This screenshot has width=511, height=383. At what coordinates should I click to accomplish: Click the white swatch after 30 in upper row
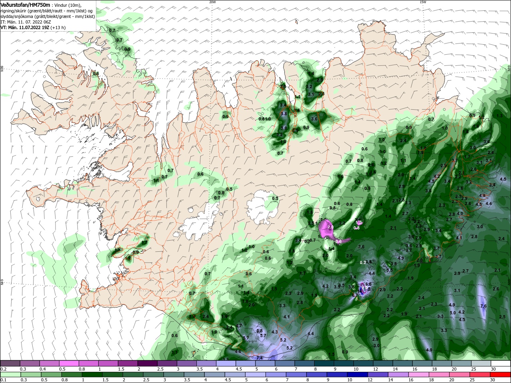[500, 363]
